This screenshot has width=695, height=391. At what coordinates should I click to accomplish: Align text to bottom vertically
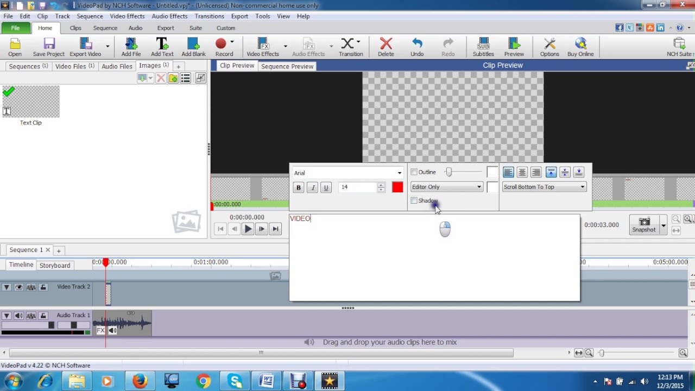(x=579, y=172)
